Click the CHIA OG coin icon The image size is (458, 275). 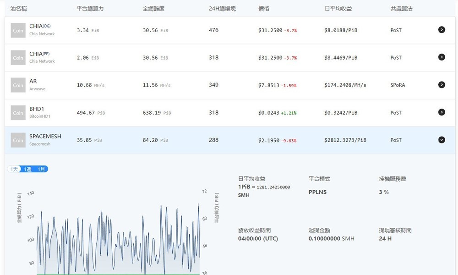18,30
